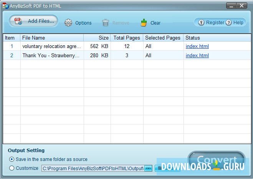Click the Clear broom icon
The image size is (253, 179).
144,23
